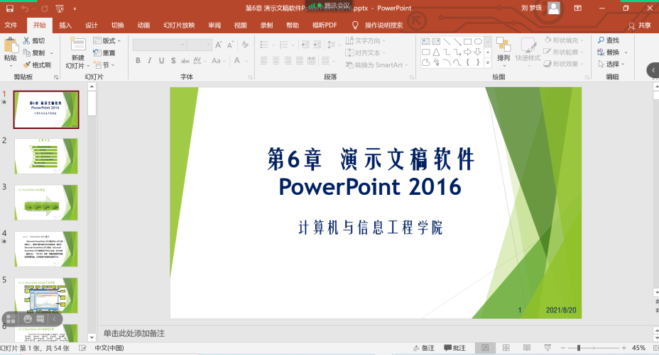659x355 pixels.
Task: Select slide 2 thumbnail
Action: (46, 156)
